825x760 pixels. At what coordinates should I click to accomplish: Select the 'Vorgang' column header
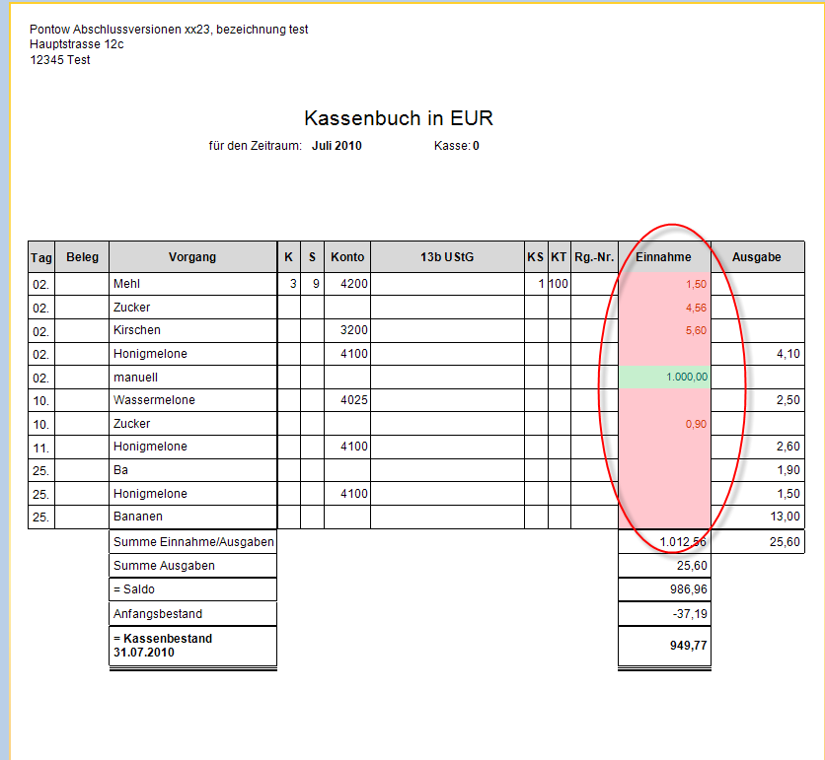[x=192, y=257]
